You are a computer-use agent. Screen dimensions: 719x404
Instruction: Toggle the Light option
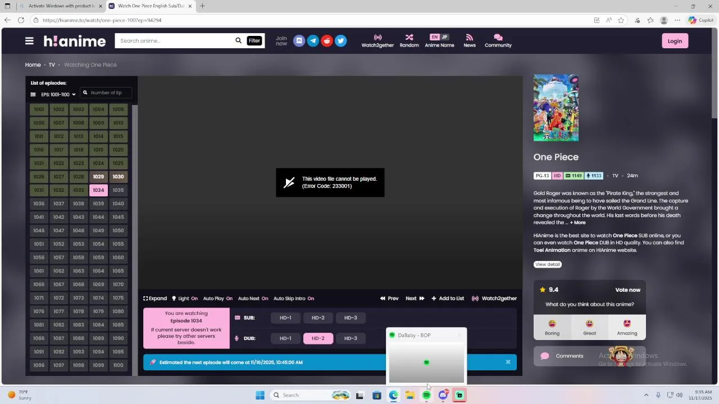tap(185, 299)
